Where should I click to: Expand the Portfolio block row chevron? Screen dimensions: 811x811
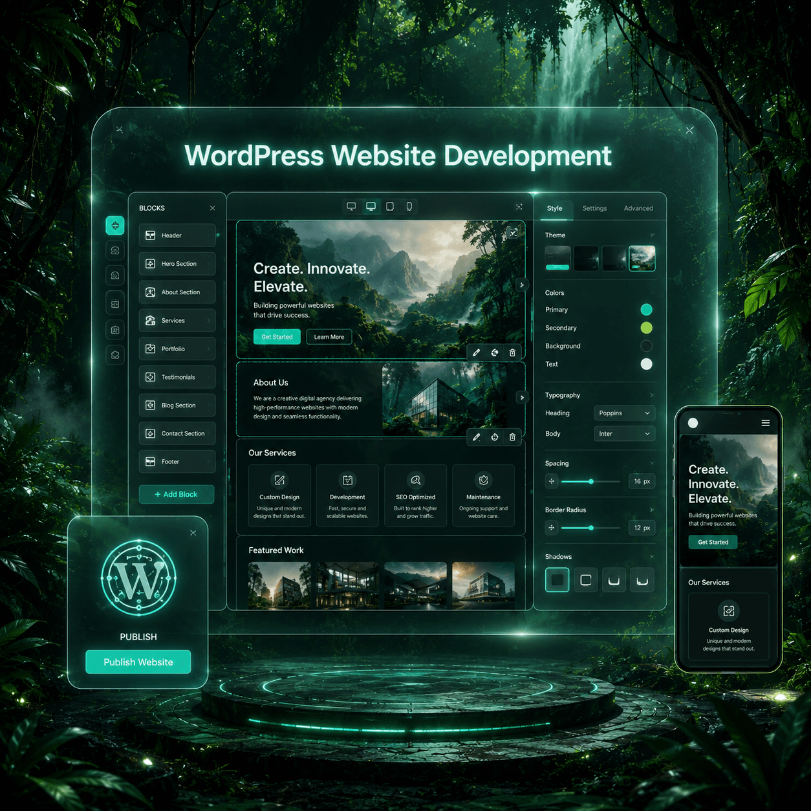pos(209,349)
